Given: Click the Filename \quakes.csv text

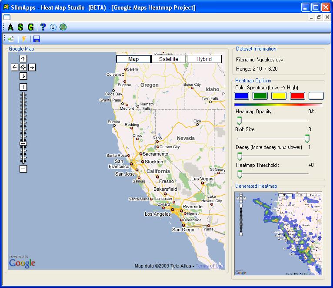Looking at the screenshot, I should (260, 60).
